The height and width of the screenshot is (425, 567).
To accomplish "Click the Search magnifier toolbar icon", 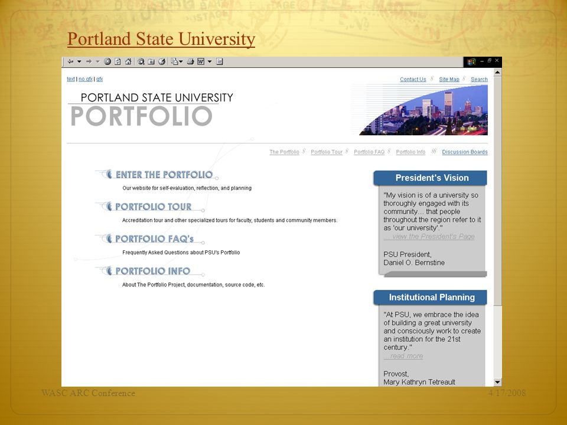I will [141, 61].
